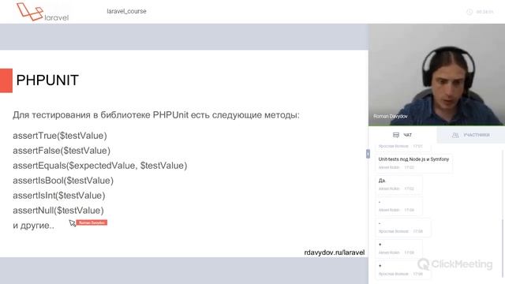The image size is (505, 284).
Task: Click the people icon on УЧАСТНИКИ tab
Action: click(x=455, y=135)
